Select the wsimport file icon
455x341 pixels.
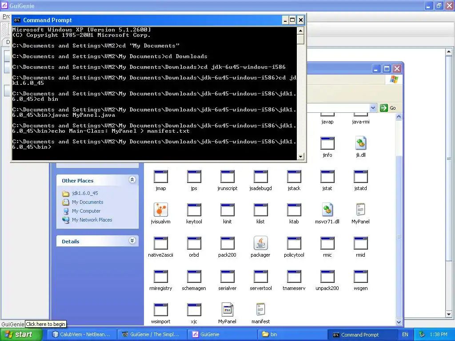click(160, 310)
